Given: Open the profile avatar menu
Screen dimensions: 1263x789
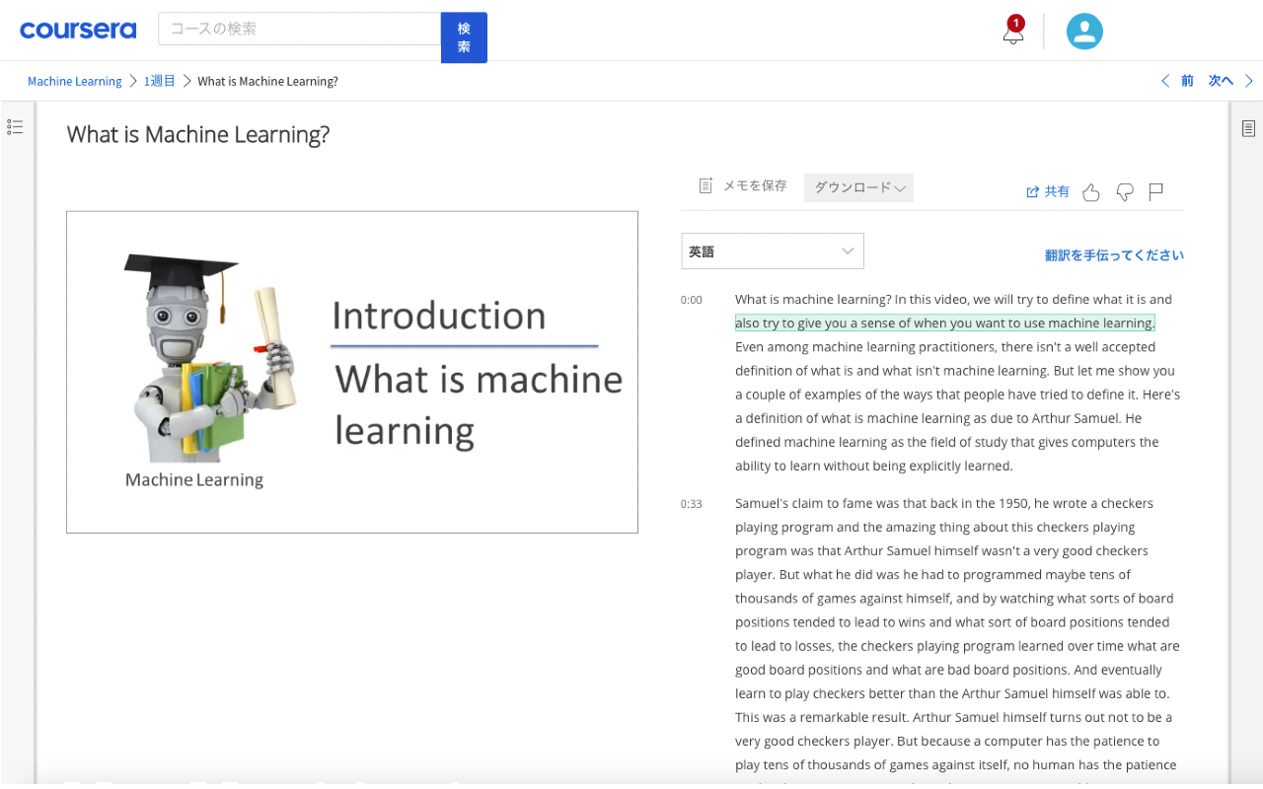Looking at the screenshot, I should tap(1083, 31).
